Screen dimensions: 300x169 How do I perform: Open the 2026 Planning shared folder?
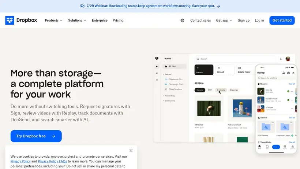point(266,127)
